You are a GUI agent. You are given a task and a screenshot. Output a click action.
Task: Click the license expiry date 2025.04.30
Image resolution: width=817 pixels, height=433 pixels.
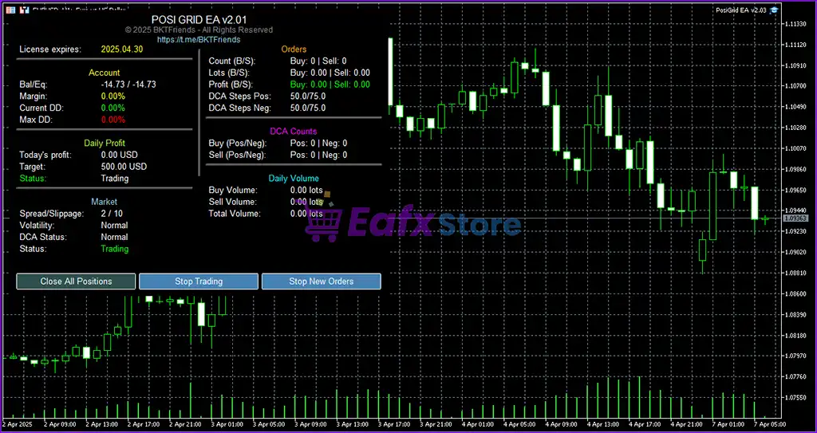pos(121,49)
